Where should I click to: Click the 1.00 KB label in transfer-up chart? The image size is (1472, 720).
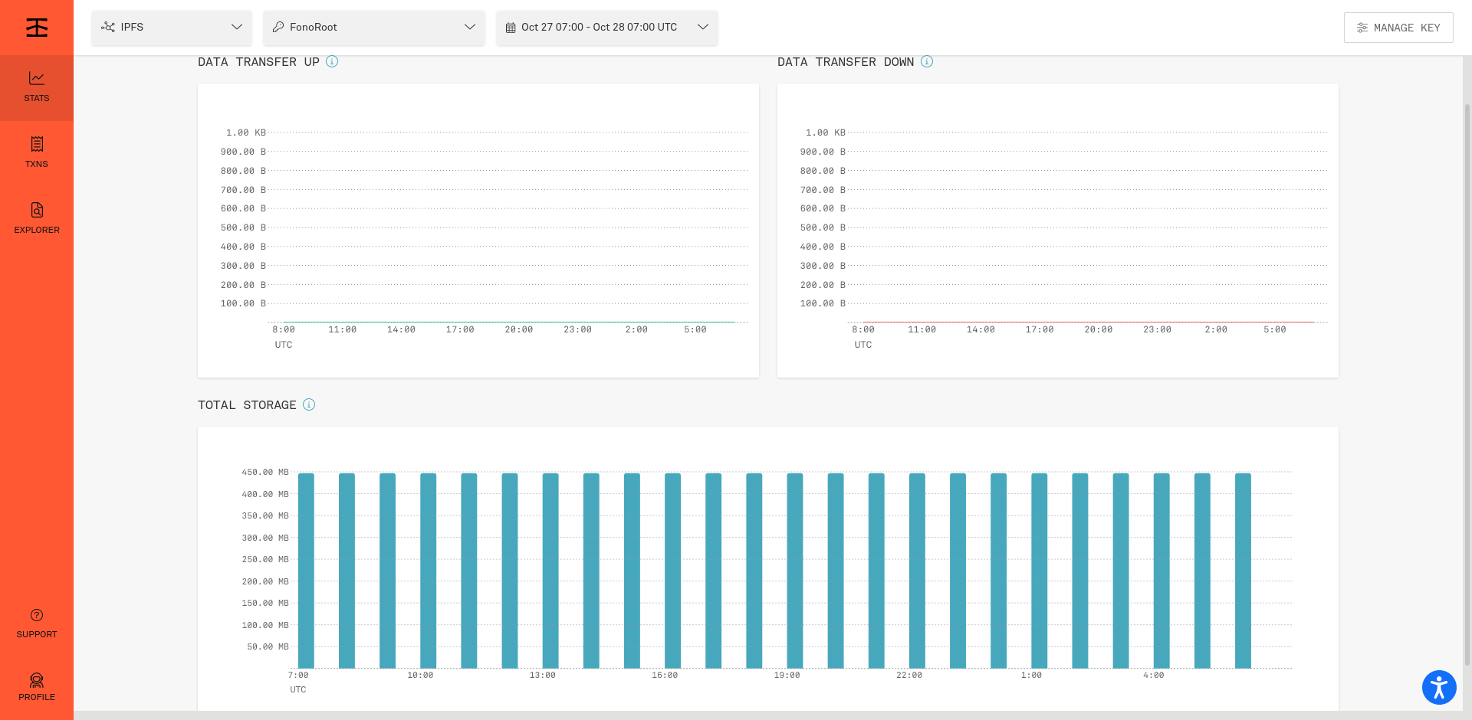(x=246, y=133)
